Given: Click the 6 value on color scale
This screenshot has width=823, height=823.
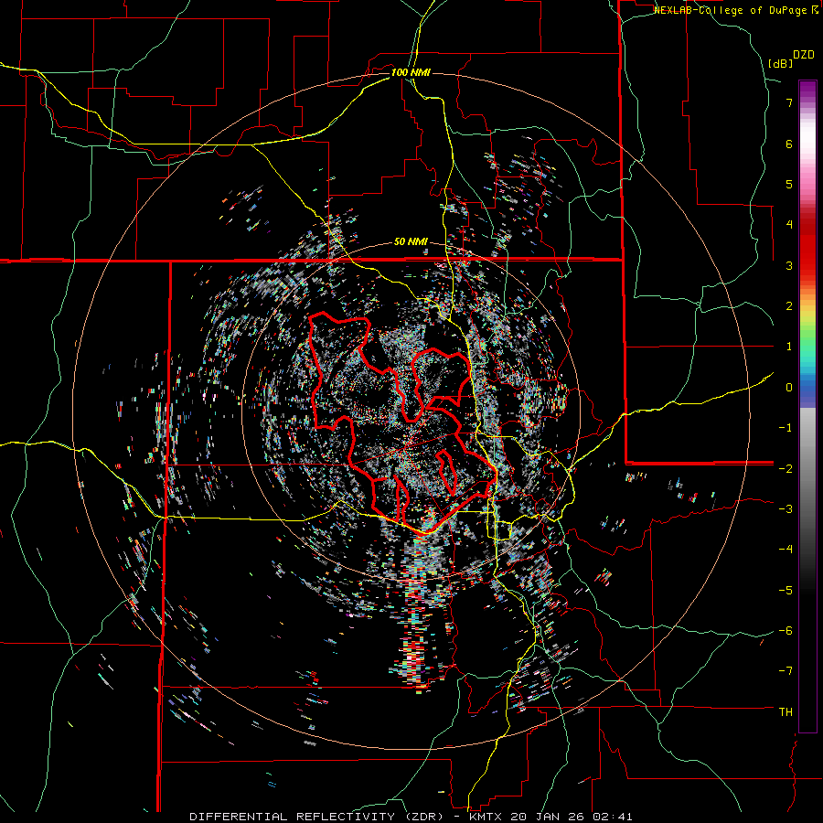Looking at the screenshot, I should 789,144.
